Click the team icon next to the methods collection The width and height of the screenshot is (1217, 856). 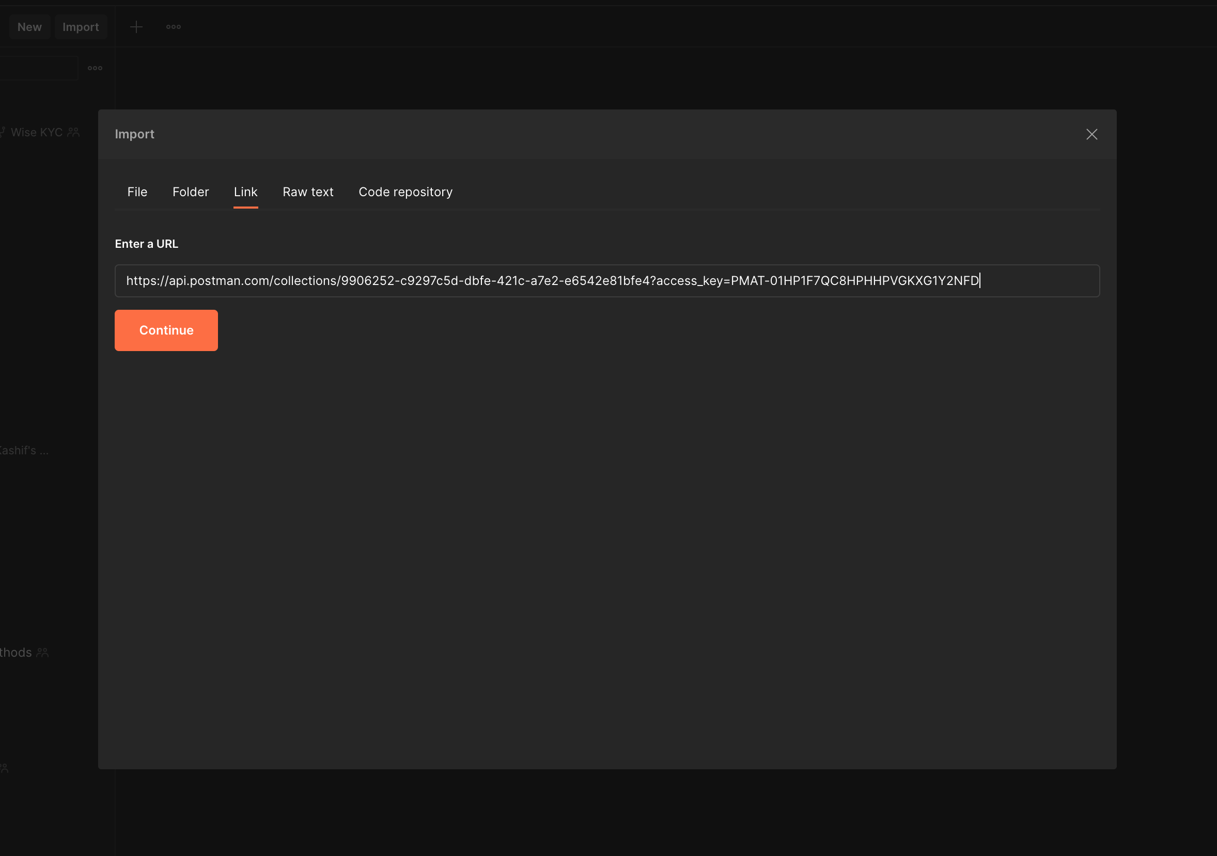click(x=43, y=653)
